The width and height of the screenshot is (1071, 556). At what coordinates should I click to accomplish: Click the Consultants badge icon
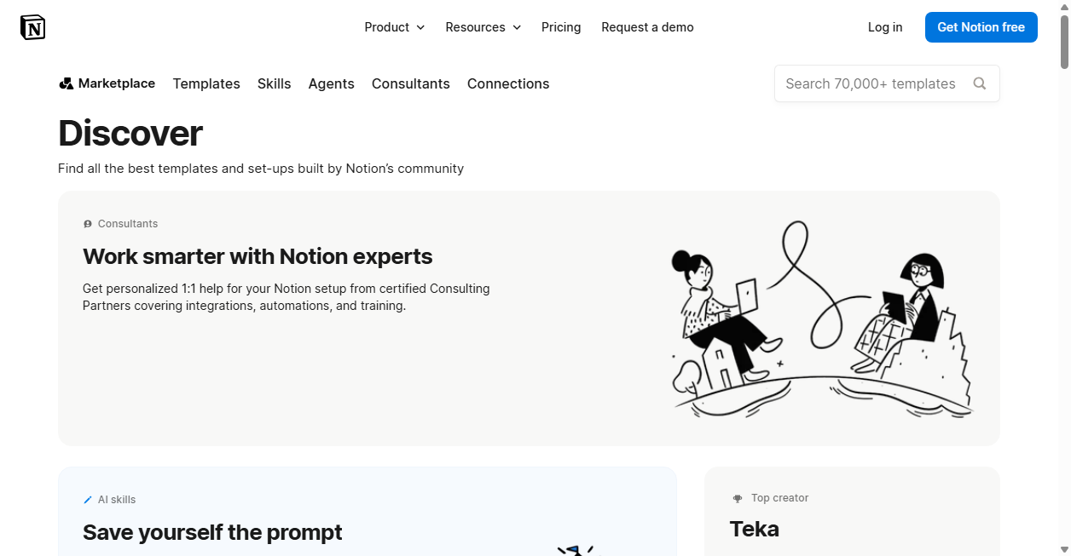(88, 224)
